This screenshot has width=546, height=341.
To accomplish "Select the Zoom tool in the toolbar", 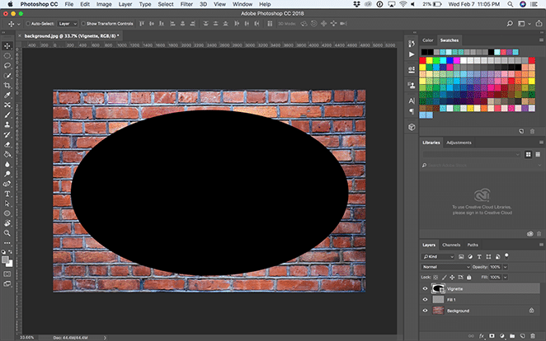I will [7, 233].
